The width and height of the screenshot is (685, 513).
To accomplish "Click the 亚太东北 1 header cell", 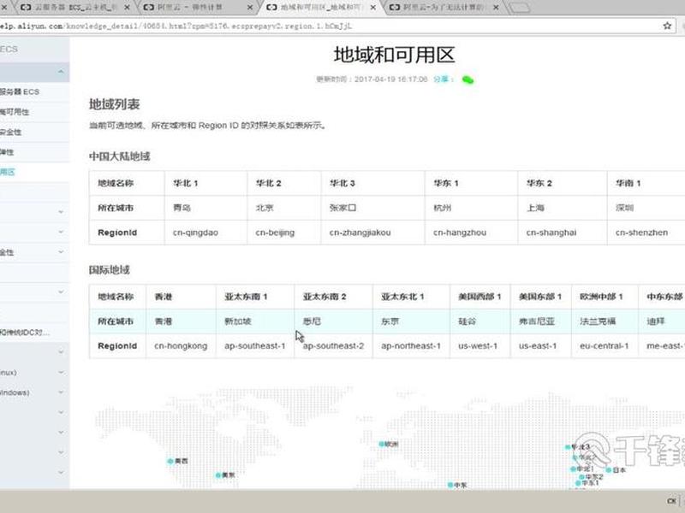I will click(411, 297).
